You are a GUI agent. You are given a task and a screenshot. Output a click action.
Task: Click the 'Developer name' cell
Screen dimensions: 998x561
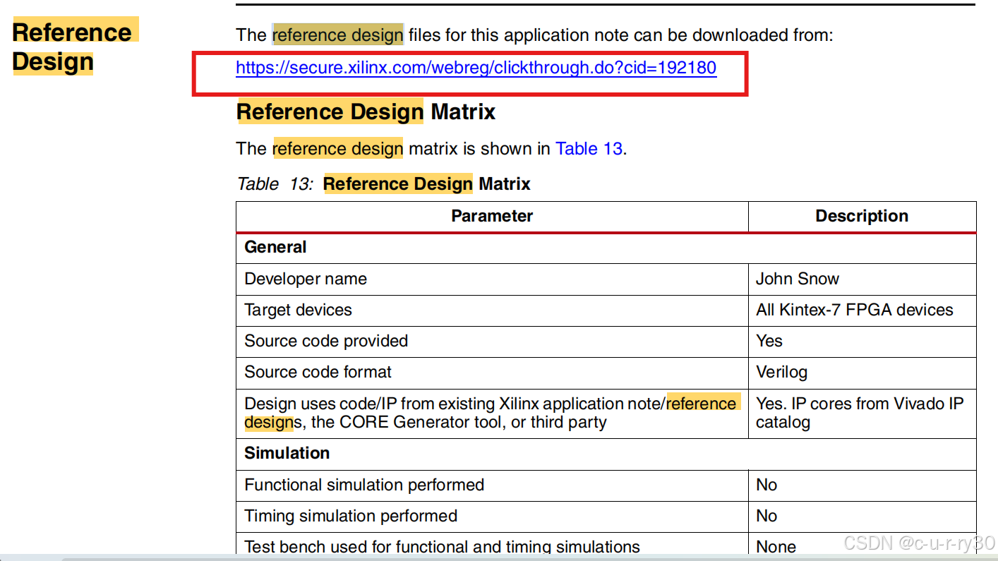[x=492, y=279]
